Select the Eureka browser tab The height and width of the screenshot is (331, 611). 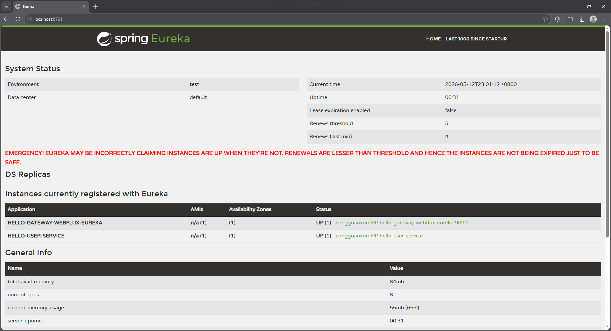point(51,6)
